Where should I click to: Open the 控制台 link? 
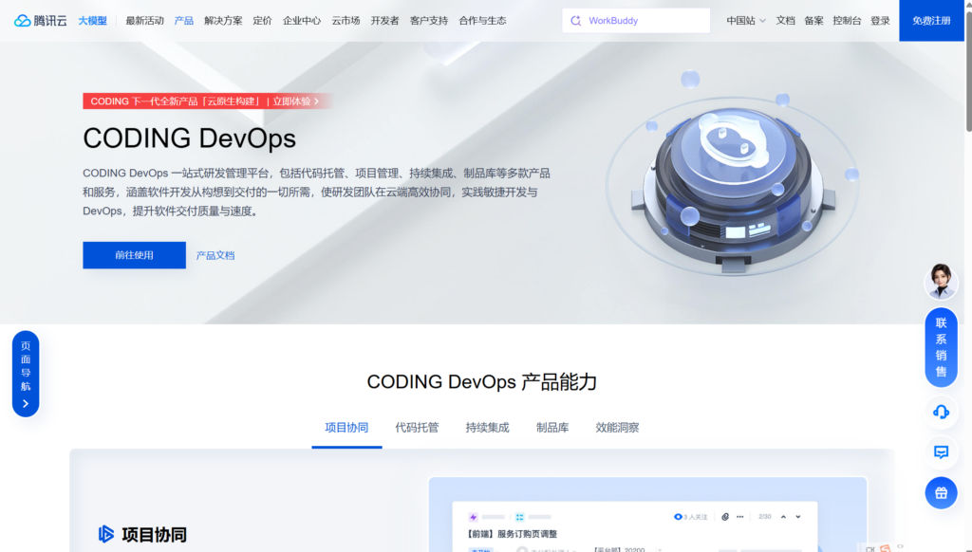point(847,21)
